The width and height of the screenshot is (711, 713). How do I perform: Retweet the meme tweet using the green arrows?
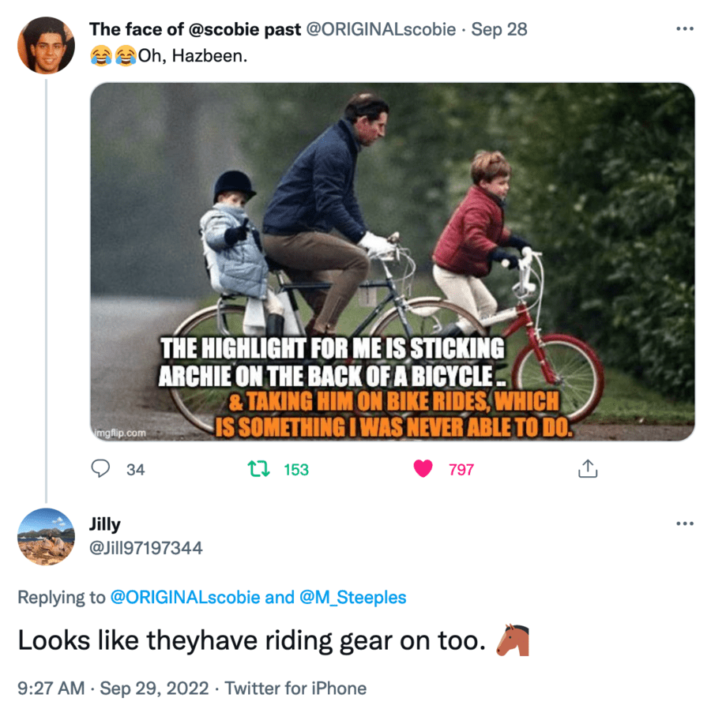point(258,469)
